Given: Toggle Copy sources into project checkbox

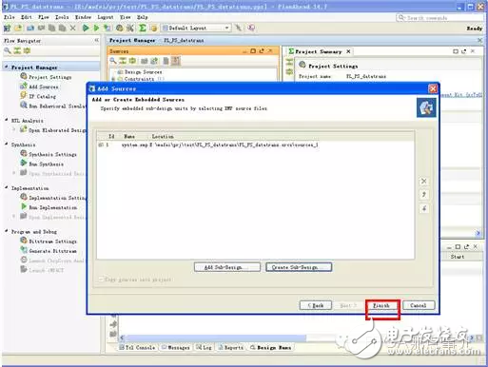Looking at the screenshot, I should click(x=101, y=280).
